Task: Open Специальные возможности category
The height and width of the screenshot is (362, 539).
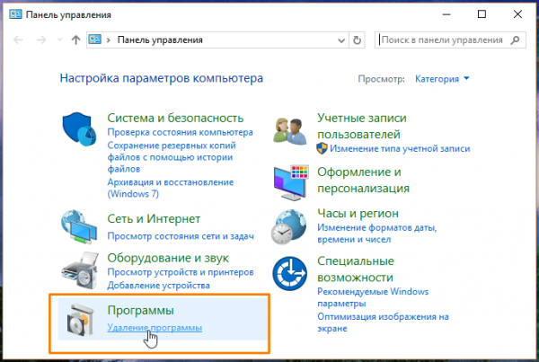Action: click(x=356, y=269)
